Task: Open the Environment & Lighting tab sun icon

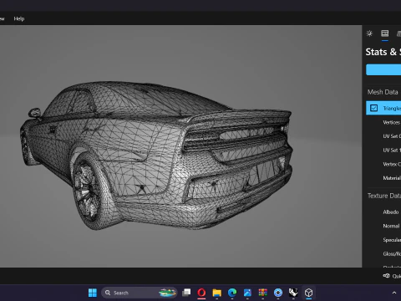Action: point(369,33)
